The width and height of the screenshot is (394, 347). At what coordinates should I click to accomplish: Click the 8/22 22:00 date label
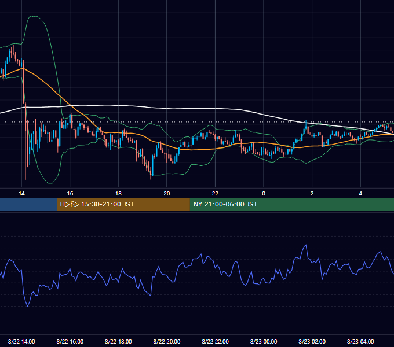pyautogui.click(x=215, y=341)
